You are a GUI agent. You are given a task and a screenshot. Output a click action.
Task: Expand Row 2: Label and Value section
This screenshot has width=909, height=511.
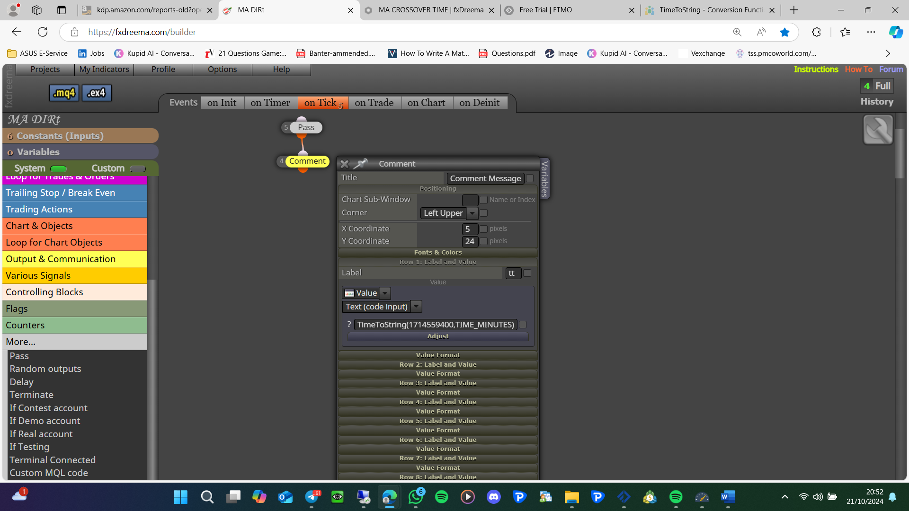(438, 364)
